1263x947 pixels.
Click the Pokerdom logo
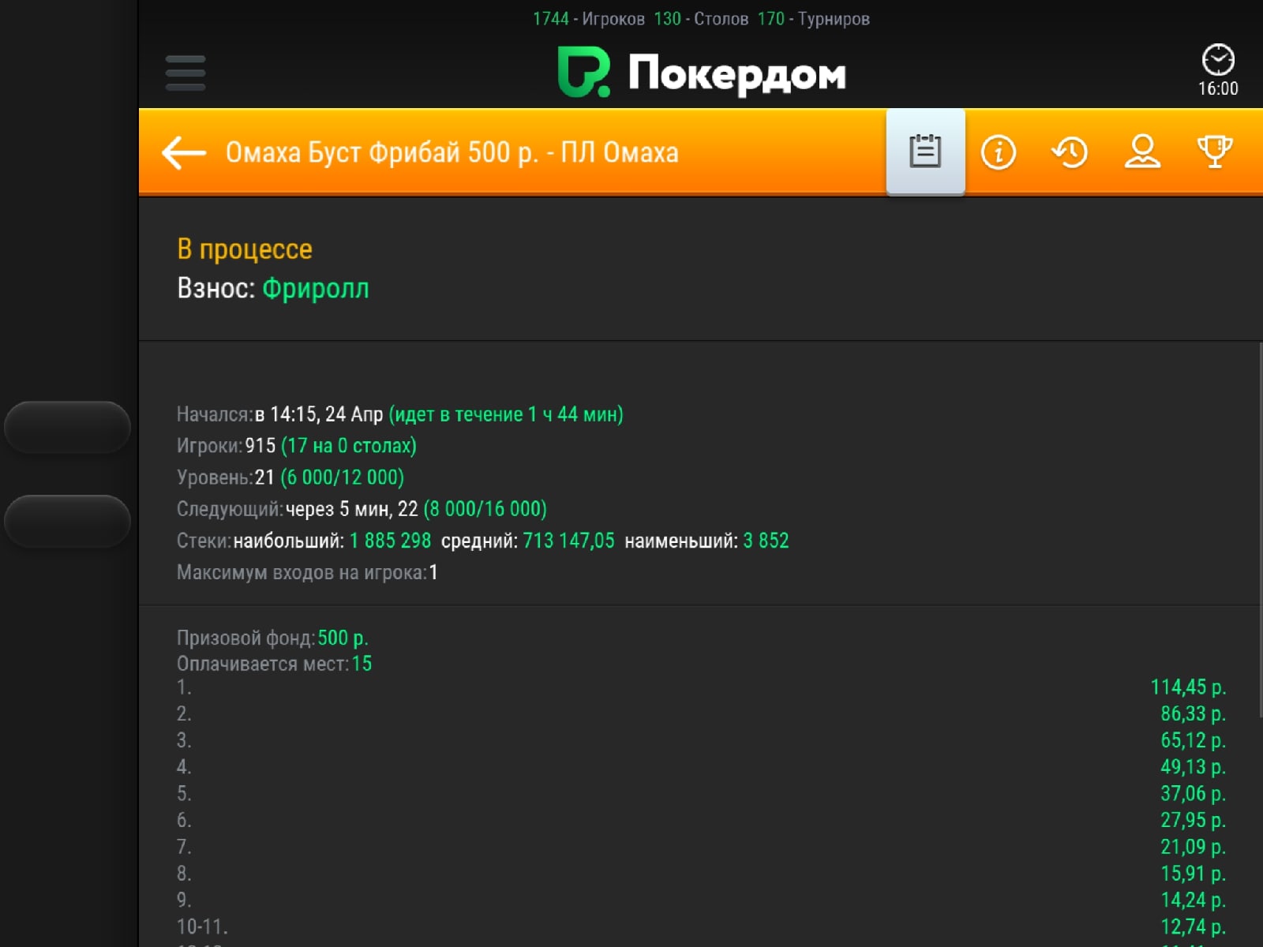click(x=702, y=73)
